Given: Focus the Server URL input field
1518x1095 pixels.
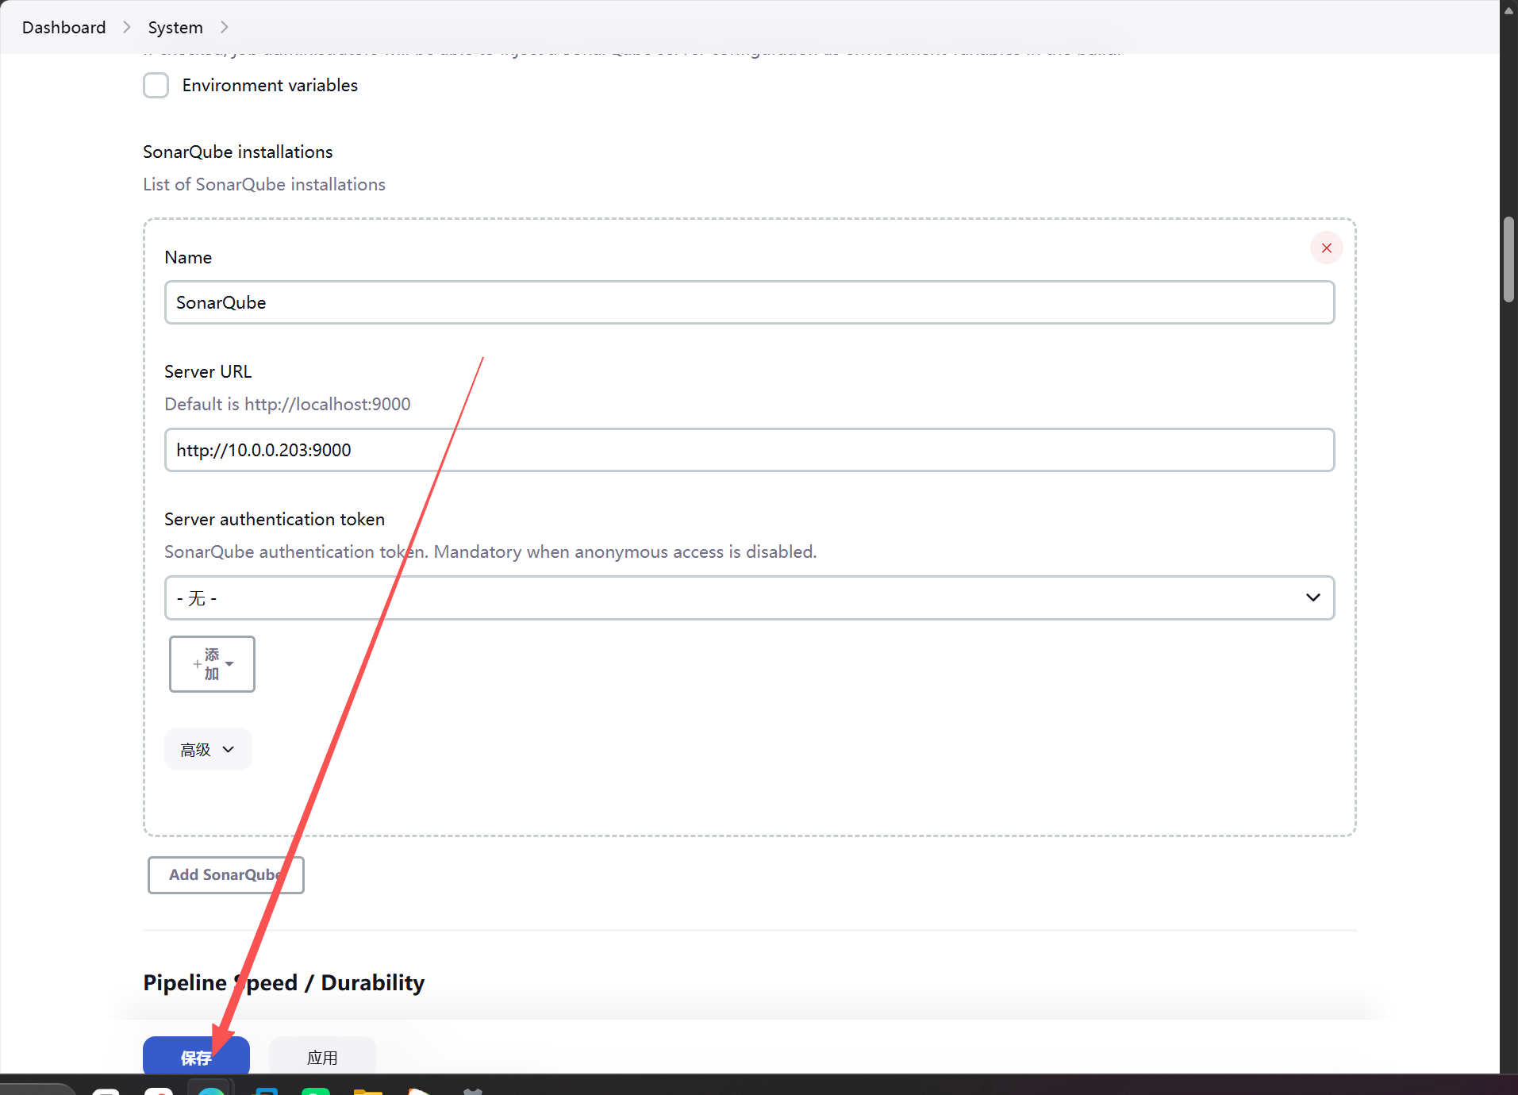Looking at the screenshot, I should tap(749, 450).
